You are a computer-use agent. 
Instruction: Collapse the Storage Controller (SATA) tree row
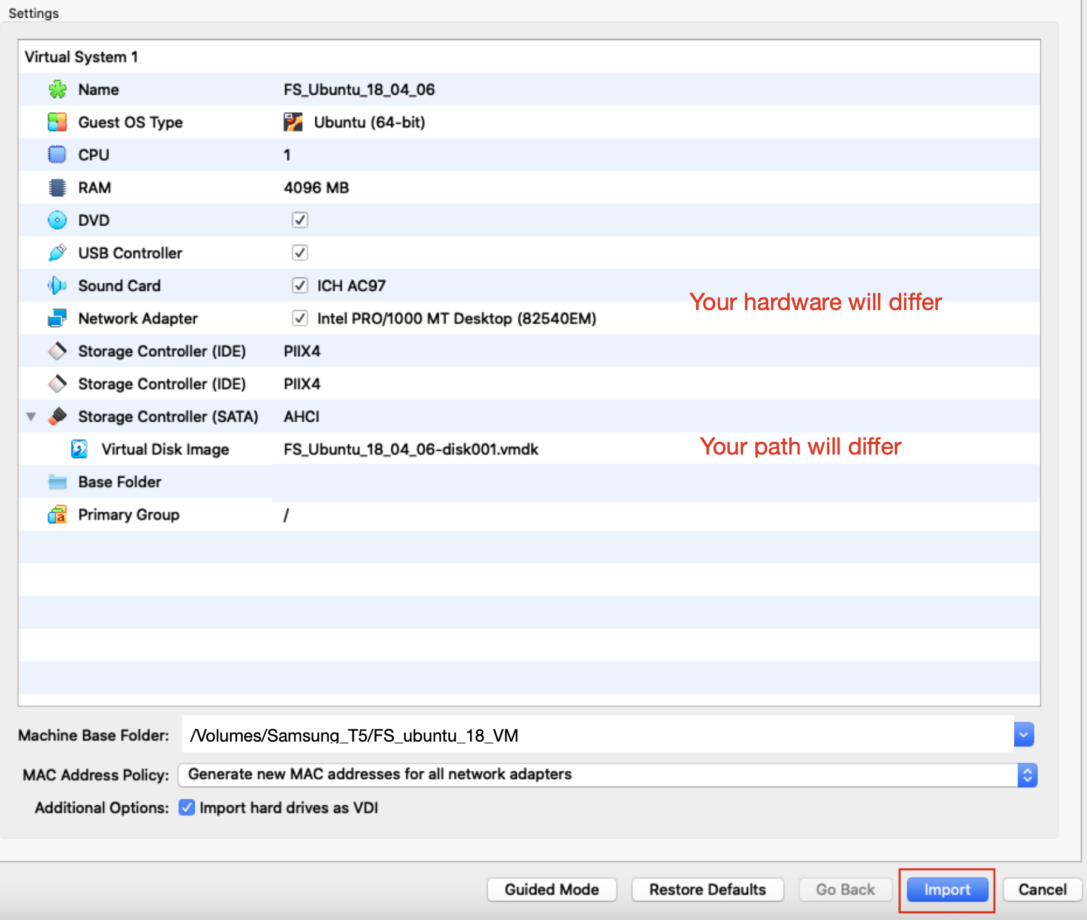tap(32, 417)
